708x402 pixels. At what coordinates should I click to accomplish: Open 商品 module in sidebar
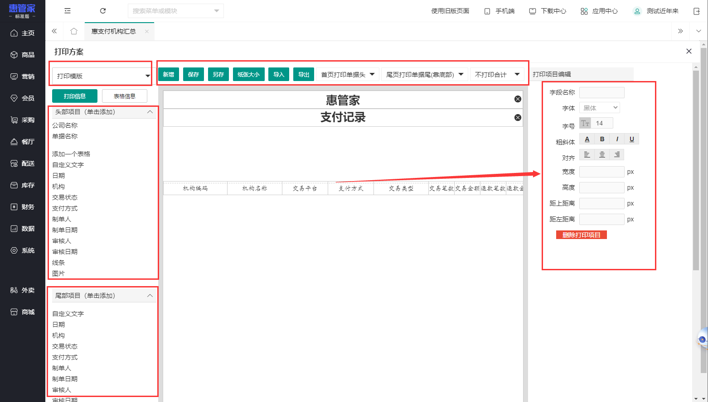(22, 55)
